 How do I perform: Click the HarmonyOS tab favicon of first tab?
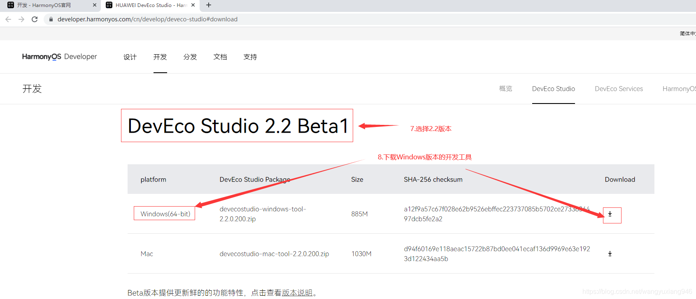pyautogui.click(x=11, y=5)
